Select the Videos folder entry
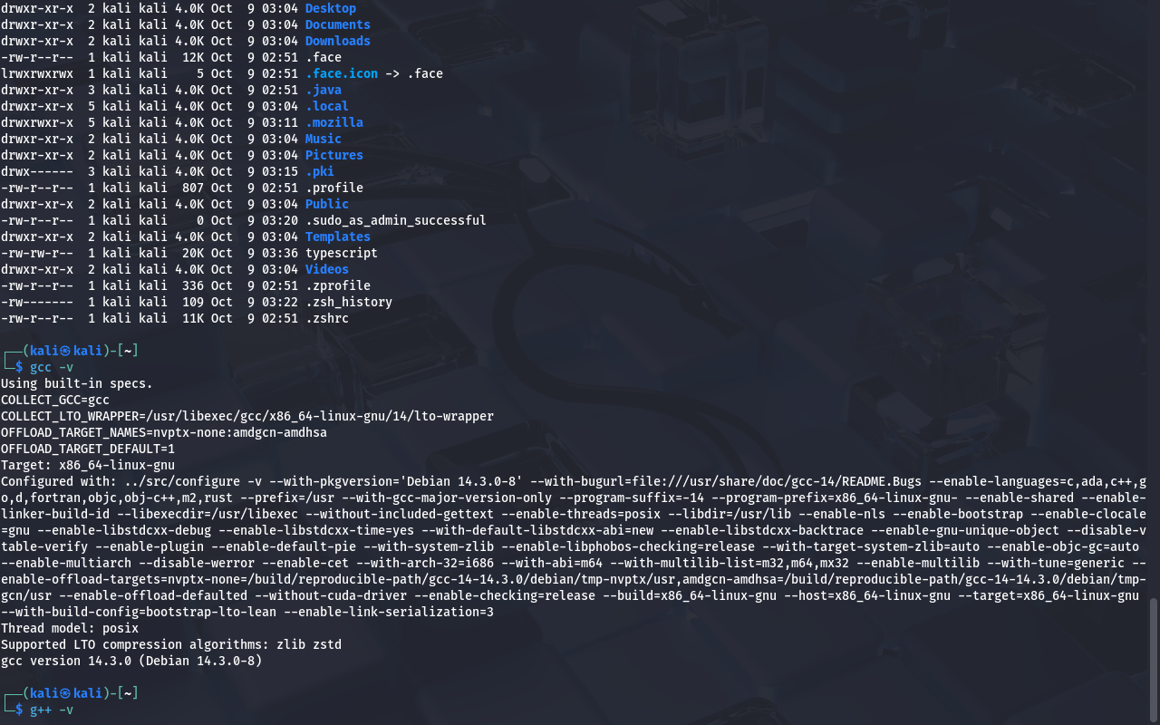Screen dimensions: 1160x725 [326, 269]
